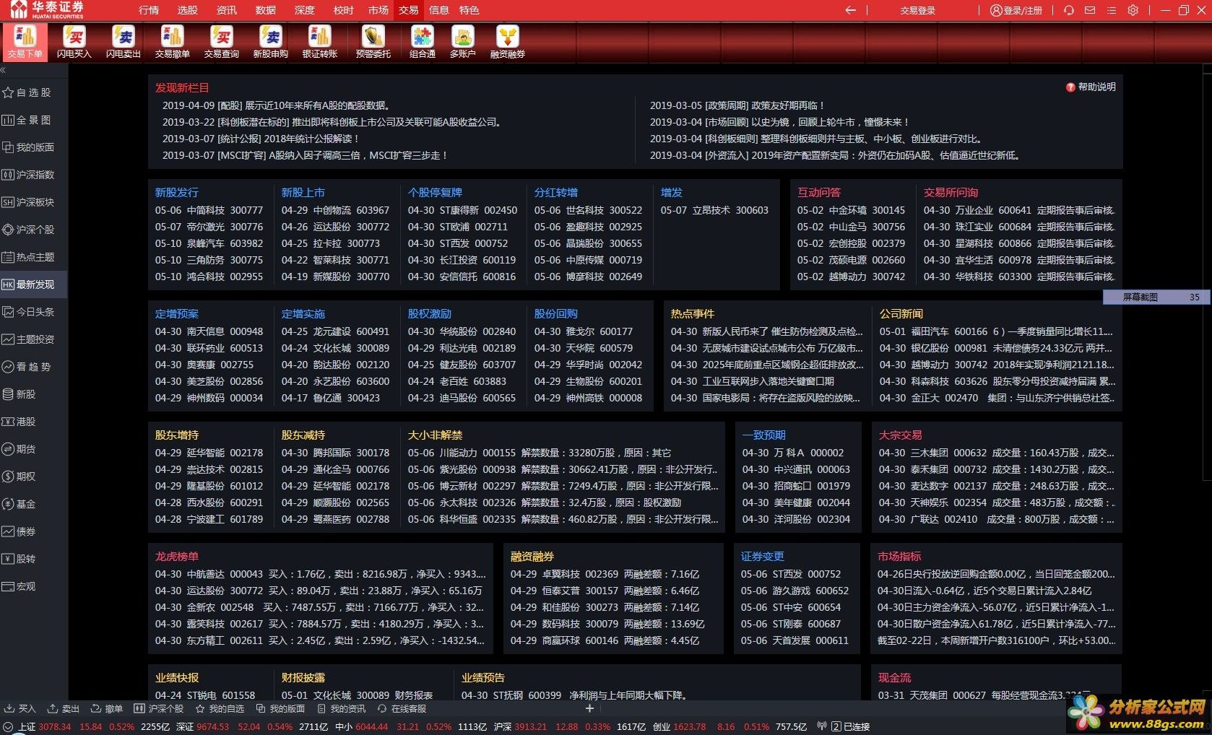Open the 资讯 menu
This screenshot has height=735, width=1212.
click(x=227, y=10)
